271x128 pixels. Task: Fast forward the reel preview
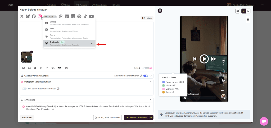pos(214,59)
